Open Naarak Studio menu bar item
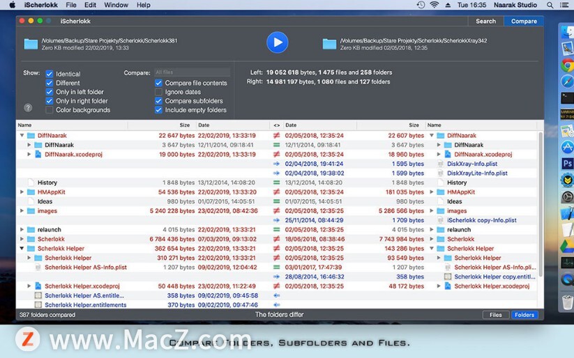The height and width of the screenshot is (358, 574). 515,5
